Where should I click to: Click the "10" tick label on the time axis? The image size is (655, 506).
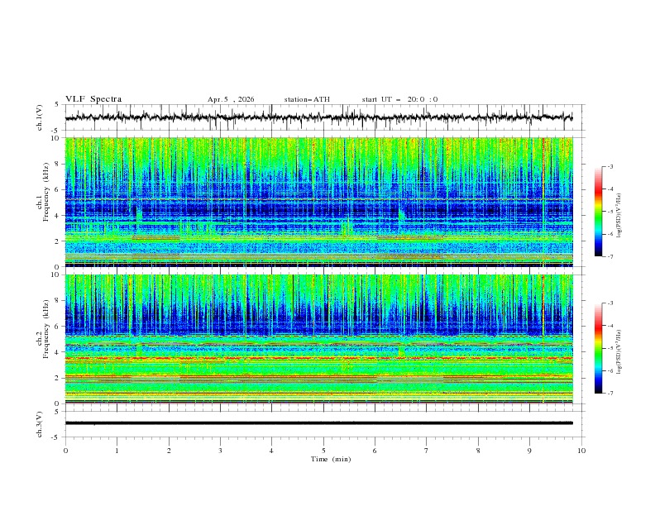[x=581, y=451]
